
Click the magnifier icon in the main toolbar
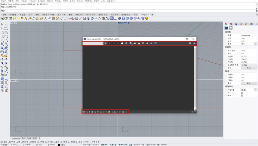tap(104, 18)
